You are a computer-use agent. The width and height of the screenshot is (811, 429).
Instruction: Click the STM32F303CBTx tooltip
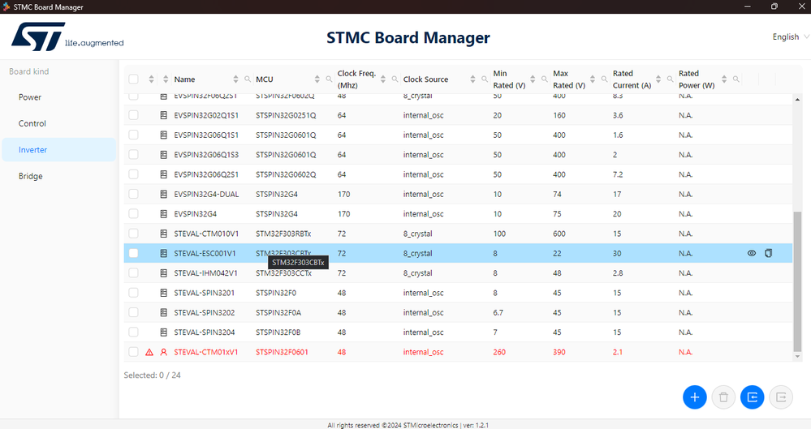pos(298,263)
